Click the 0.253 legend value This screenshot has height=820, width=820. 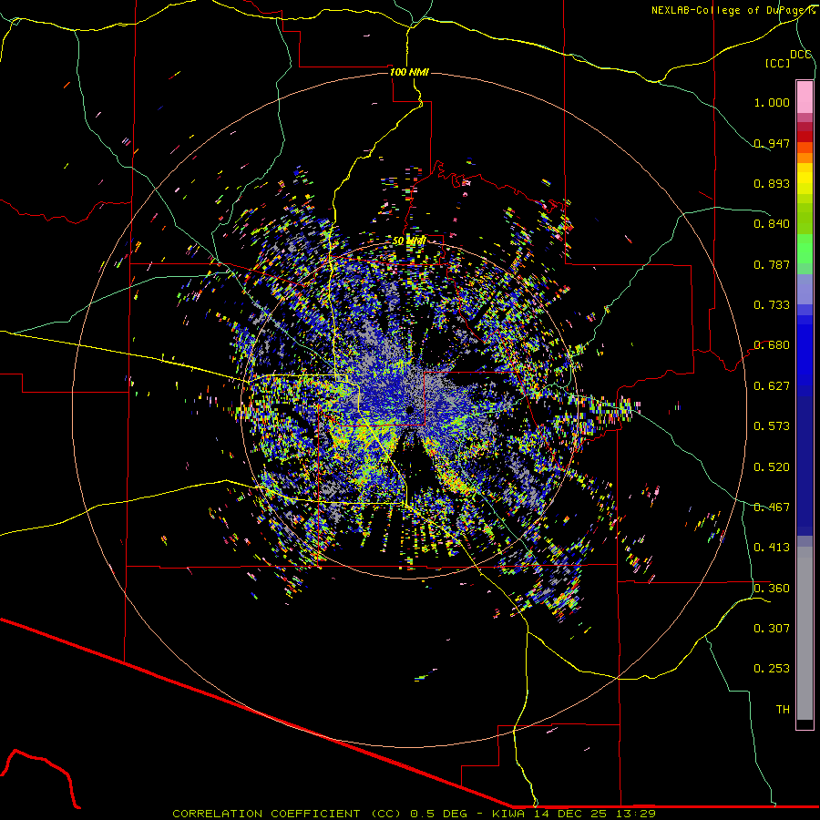coord(772,669)
